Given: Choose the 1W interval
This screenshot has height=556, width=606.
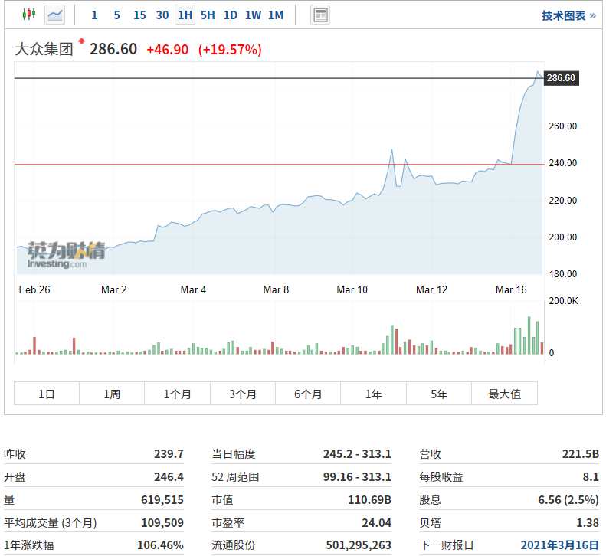Looking at the screenshot, I should [253, 15].
